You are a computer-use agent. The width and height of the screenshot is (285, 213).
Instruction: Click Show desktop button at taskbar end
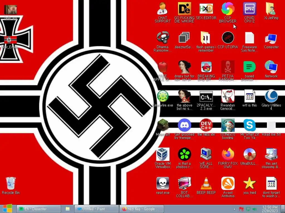coord(283,209)
